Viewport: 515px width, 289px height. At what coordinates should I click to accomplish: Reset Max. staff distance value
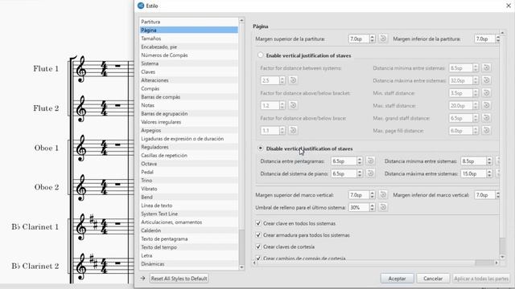[x=486, y=105]
